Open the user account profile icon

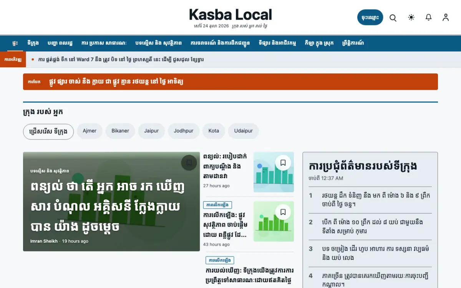(446, 17)
